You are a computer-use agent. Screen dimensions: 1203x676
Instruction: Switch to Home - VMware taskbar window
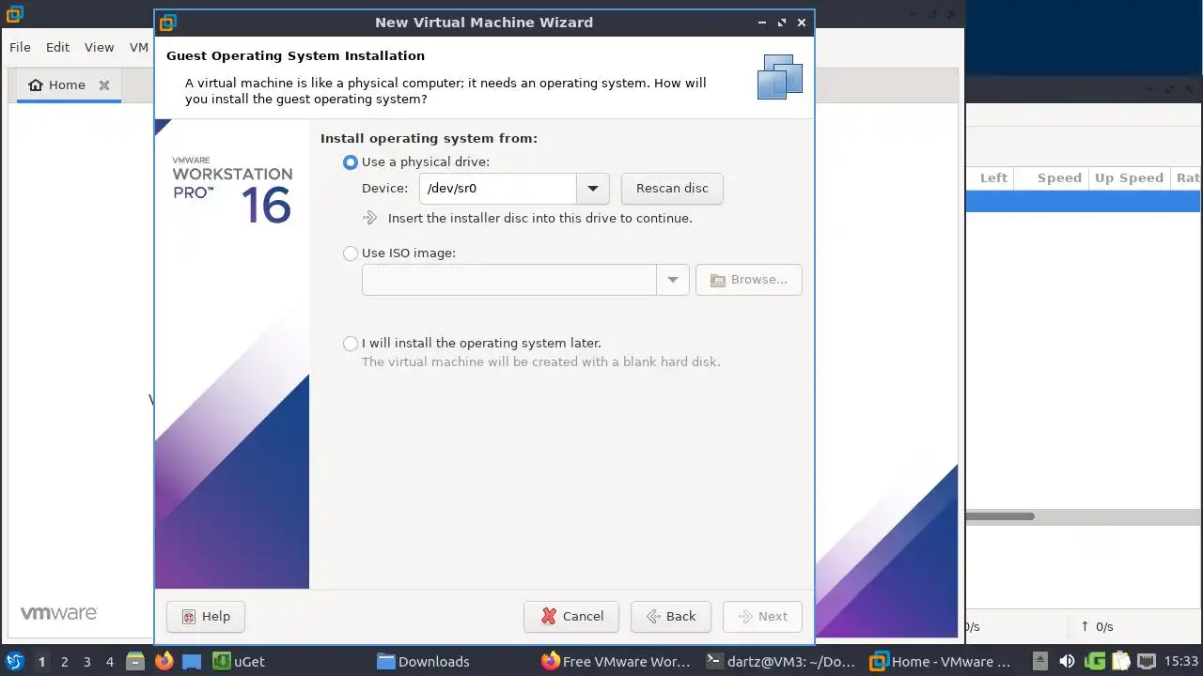(941, 662)
